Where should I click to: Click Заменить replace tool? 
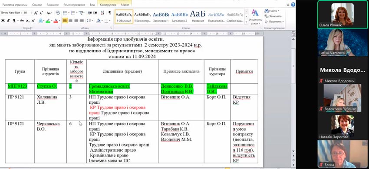(x=273, y=16)
